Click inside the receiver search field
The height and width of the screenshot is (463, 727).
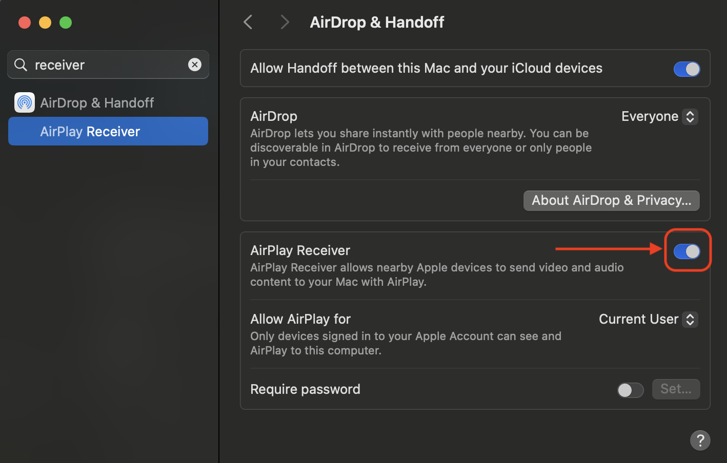pyautogui.click(x=103, y=65)
